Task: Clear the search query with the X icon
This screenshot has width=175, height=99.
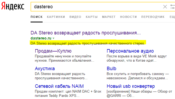Action: (165, 7)
